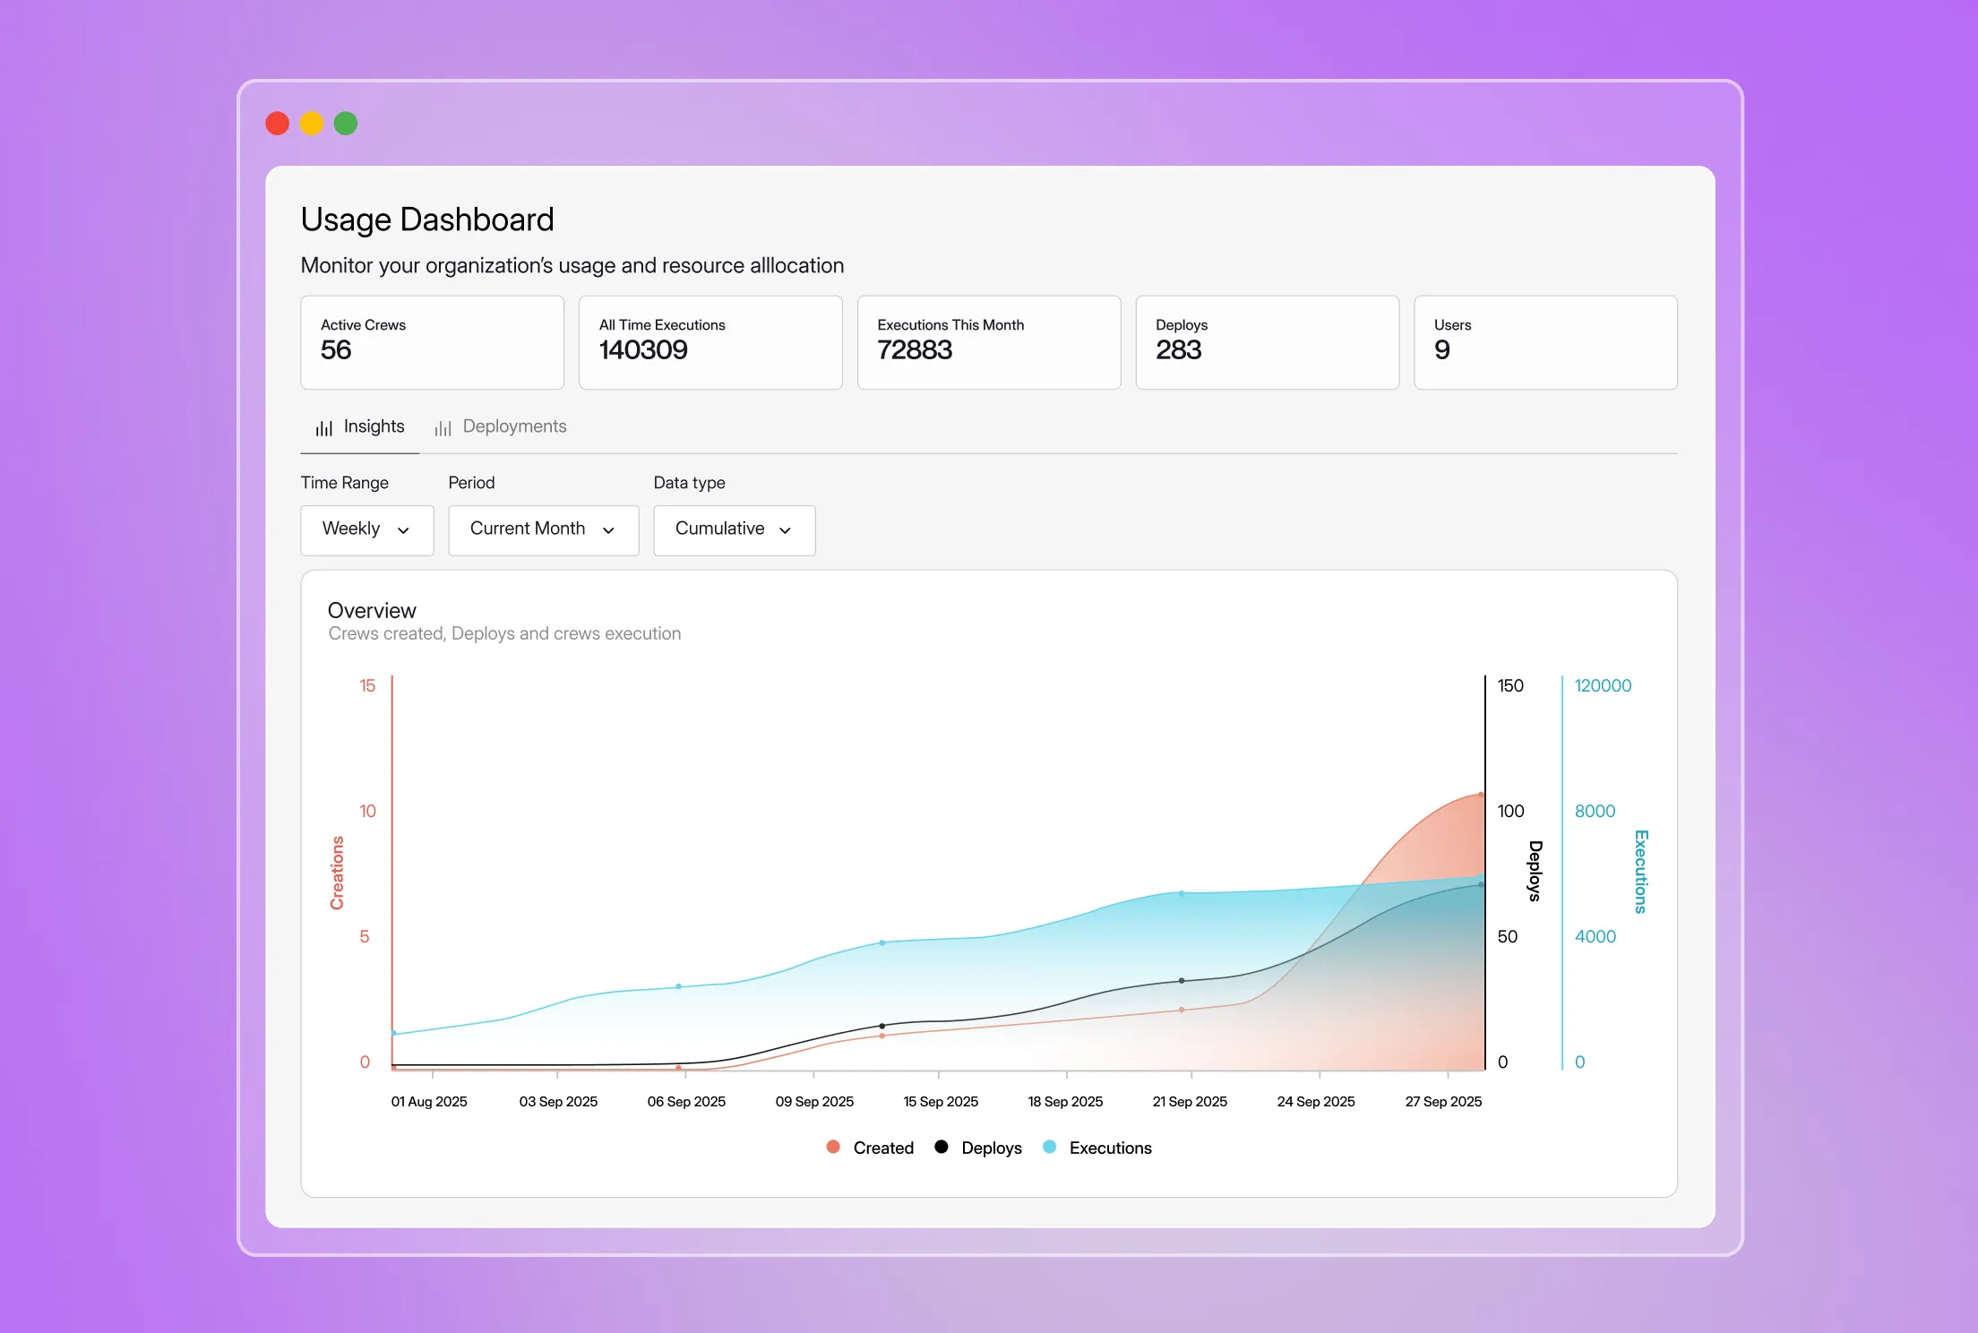
Task: Click the 09 Sep 2025 x-axis label
Action: point(814,1101)
